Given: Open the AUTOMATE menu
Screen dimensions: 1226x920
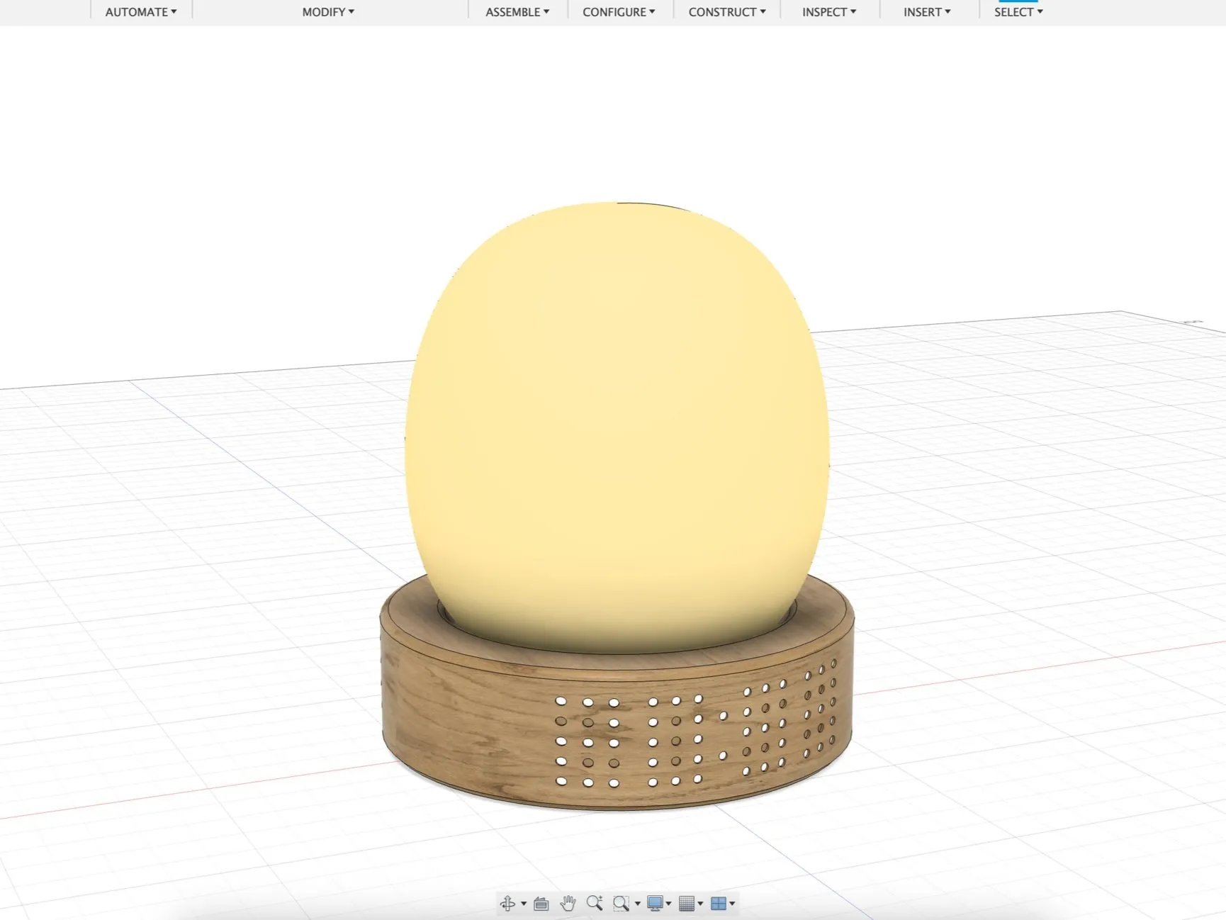Looking at the screenshot, I should point(141,12).
